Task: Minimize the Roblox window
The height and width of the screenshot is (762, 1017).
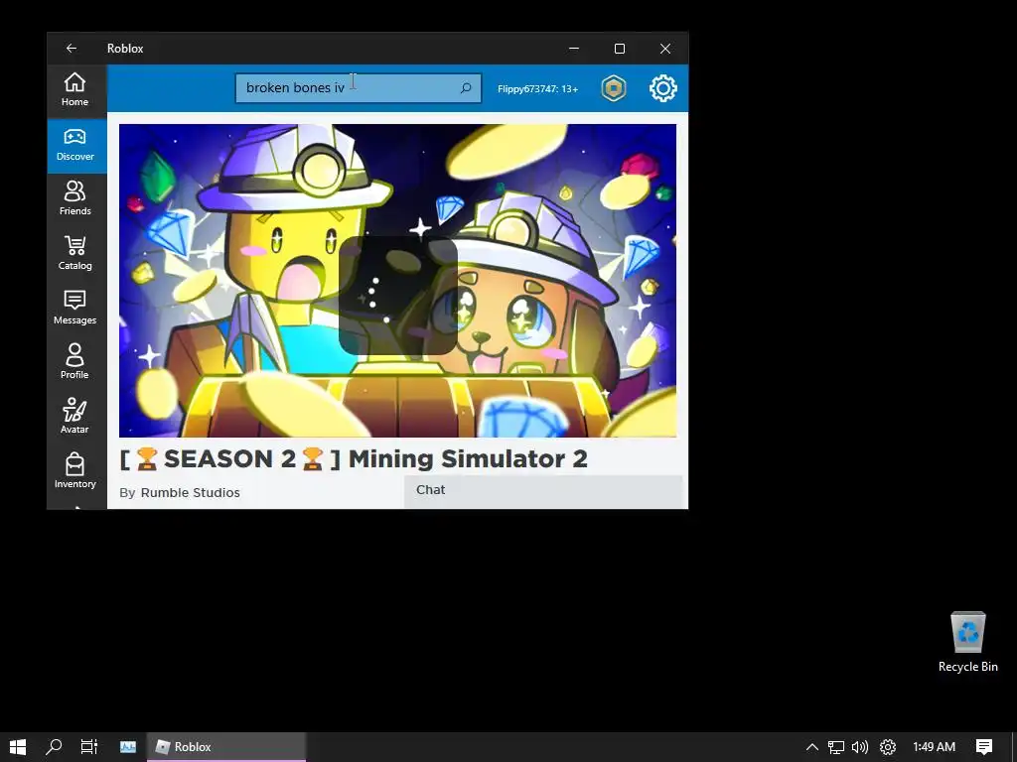Action: click(574, 49)
